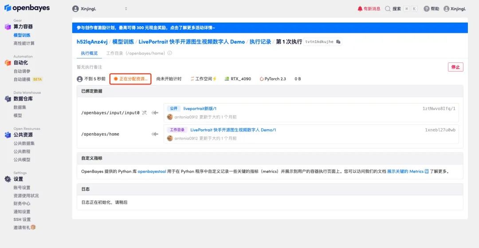The image size is (479, 248).
Task: Click the 1xnebl27u0wb ID text
Action: pos(440,130)
